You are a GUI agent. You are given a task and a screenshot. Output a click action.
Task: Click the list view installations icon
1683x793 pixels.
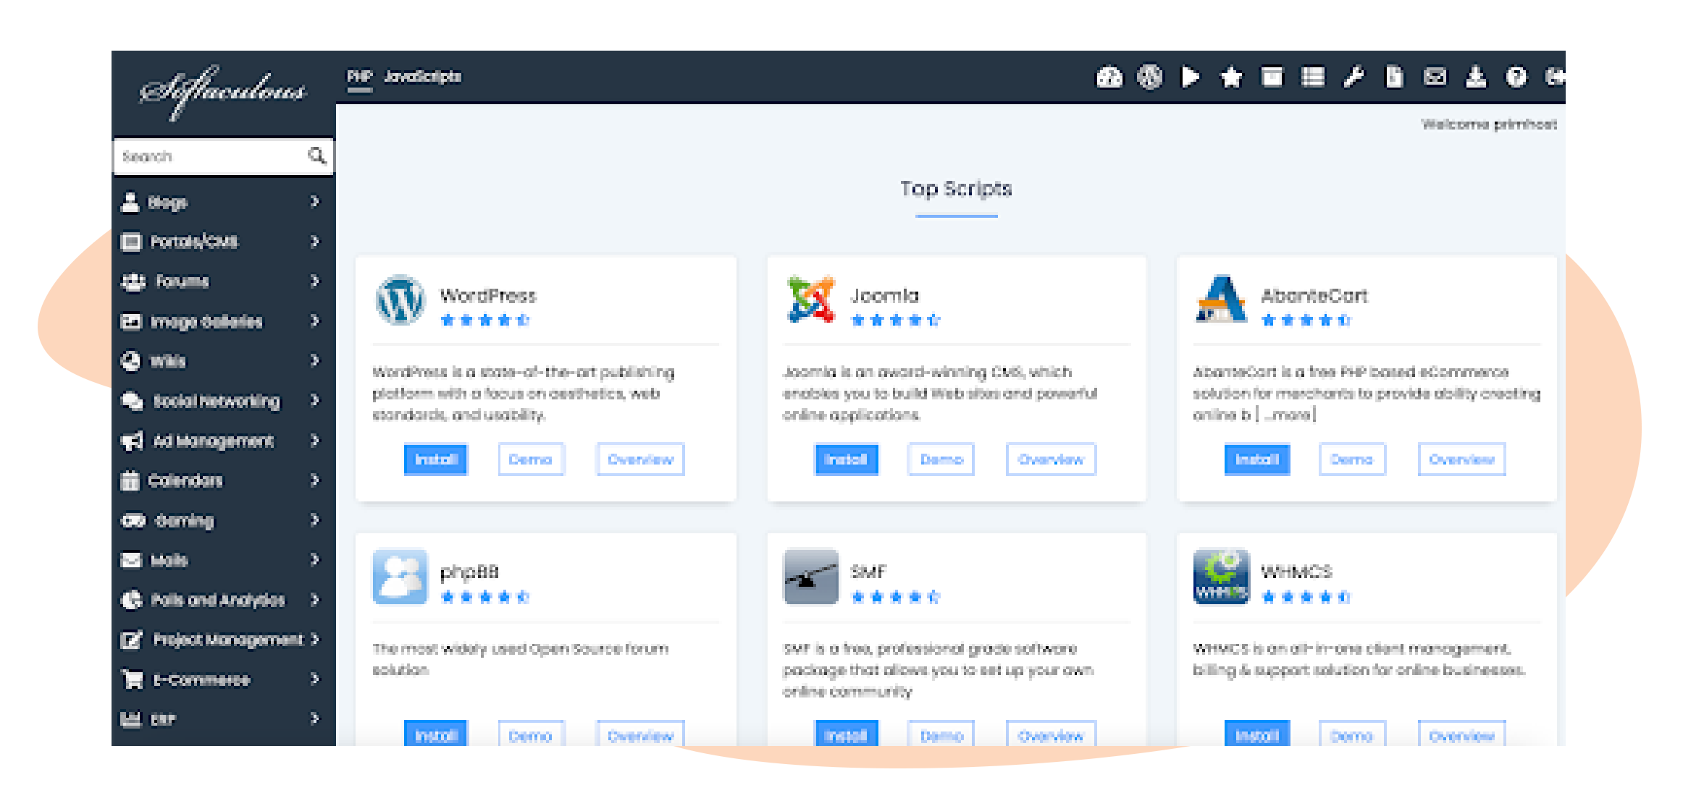point(1312,77)
